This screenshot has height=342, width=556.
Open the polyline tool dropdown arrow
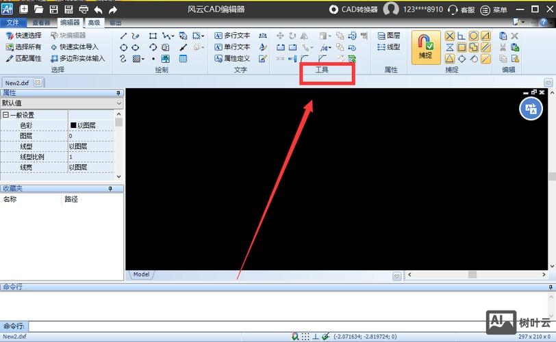point(173,36)
